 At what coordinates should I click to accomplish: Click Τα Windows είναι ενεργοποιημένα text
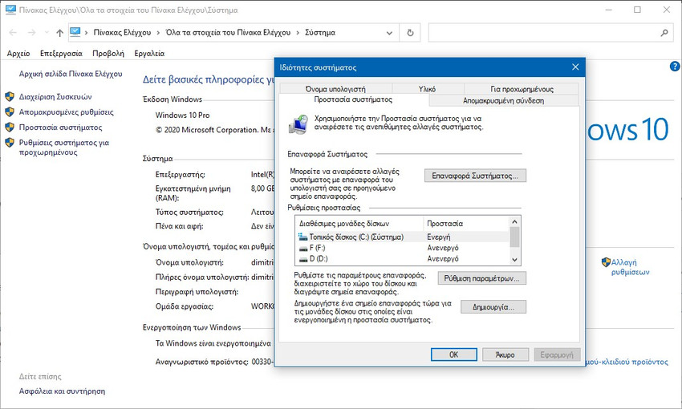click(213, 343)
